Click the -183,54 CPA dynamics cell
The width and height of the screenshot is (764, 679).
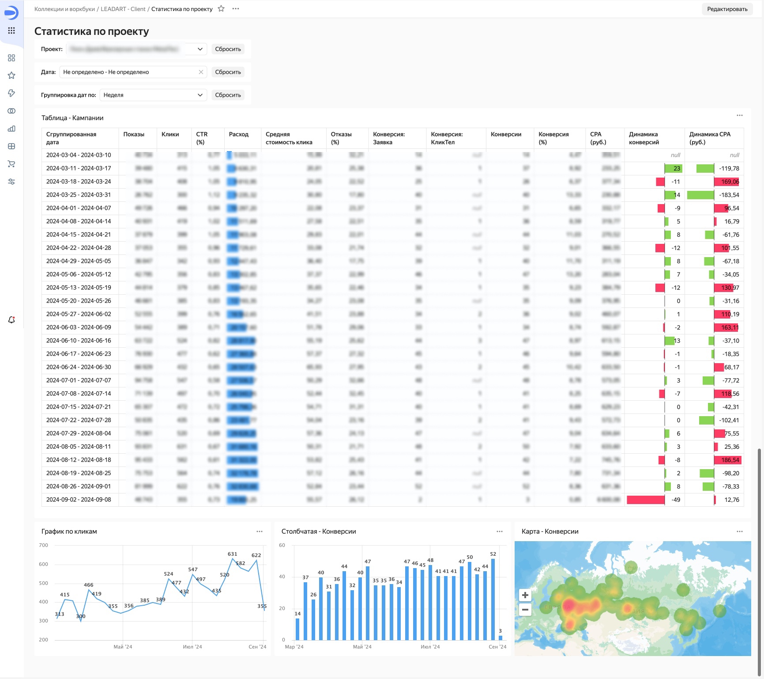coord(714,195)
